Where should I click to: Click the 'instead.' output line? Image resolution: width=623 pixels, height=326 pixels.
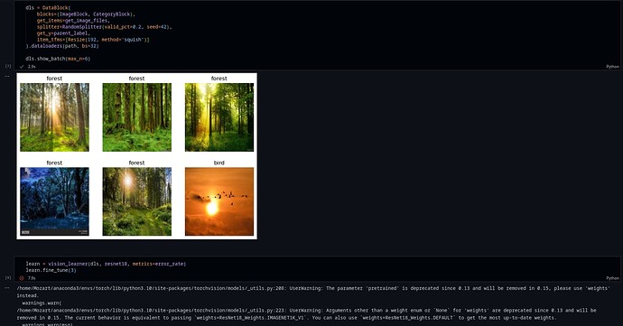[27, 295]
